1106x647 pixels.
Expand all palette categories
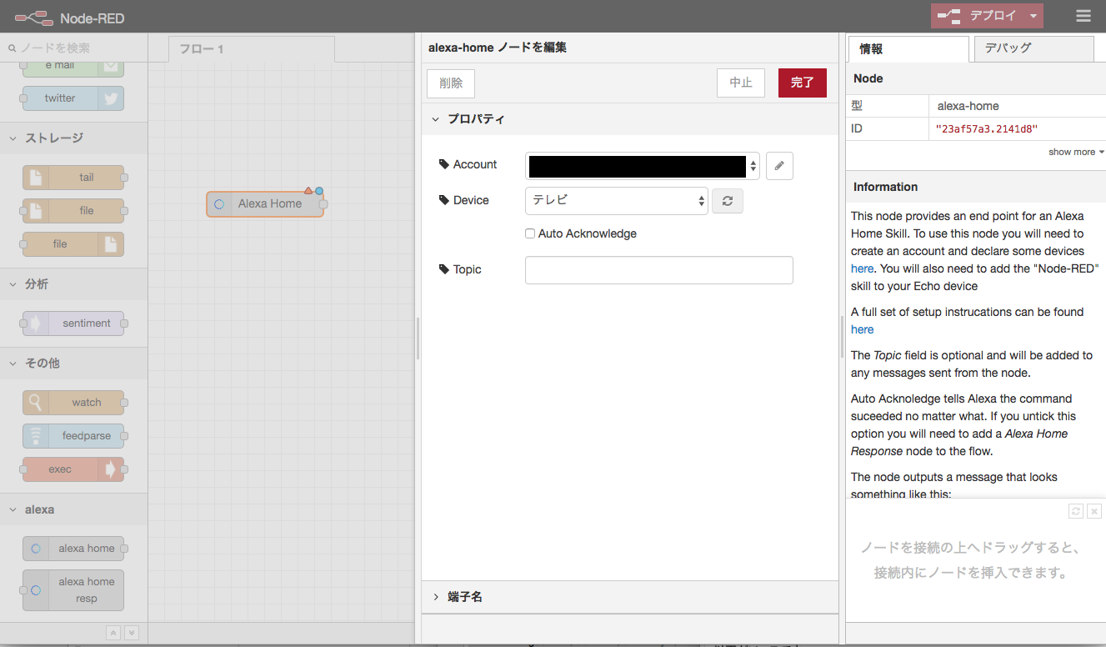coord(132,633)
